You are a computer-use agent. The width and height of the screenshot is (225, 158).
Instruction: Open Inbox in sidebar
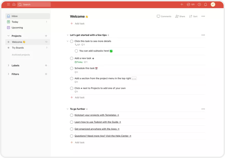[28, 16]
